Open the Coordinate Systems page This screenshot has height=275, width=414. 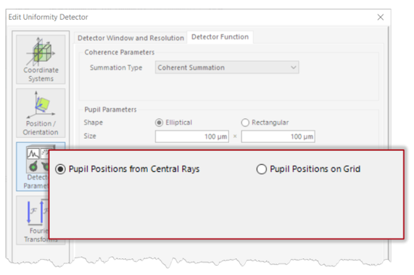(x=41, y=59)
